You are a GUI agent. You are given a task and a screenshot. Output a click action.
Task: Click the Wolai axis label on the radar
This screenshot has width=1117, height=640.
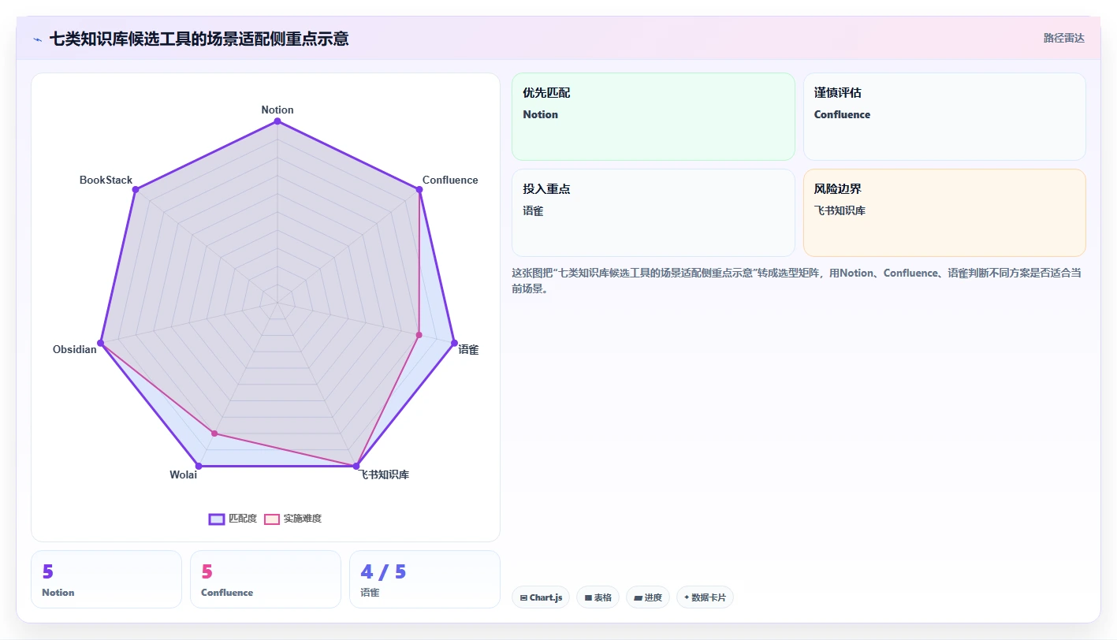[183, 474]
